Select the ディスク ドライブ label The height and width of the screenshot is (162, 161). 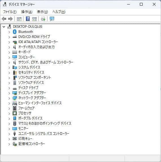click(28, 88)
